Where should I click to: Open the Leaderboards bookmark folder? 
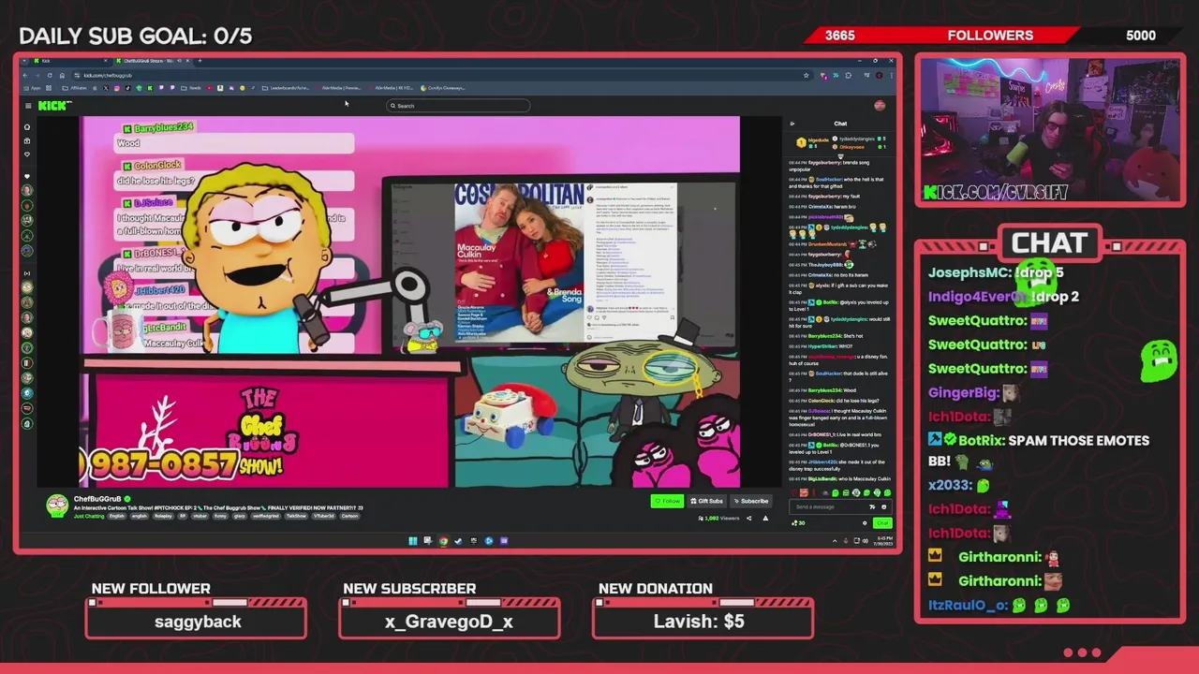click(x=286, y=88)
